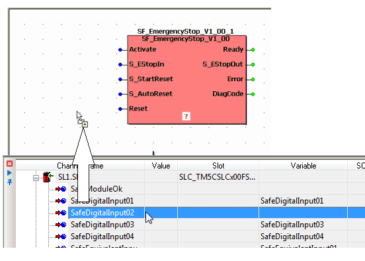Select the SafeDigitalInput04 channel row
Viewport: 365px width, 261px height.
pos(216,237)
